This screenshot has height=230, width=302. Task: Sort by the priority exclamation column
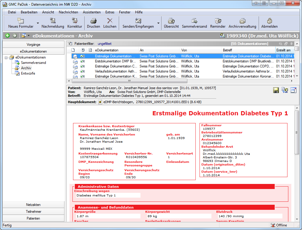click(83, 50)
